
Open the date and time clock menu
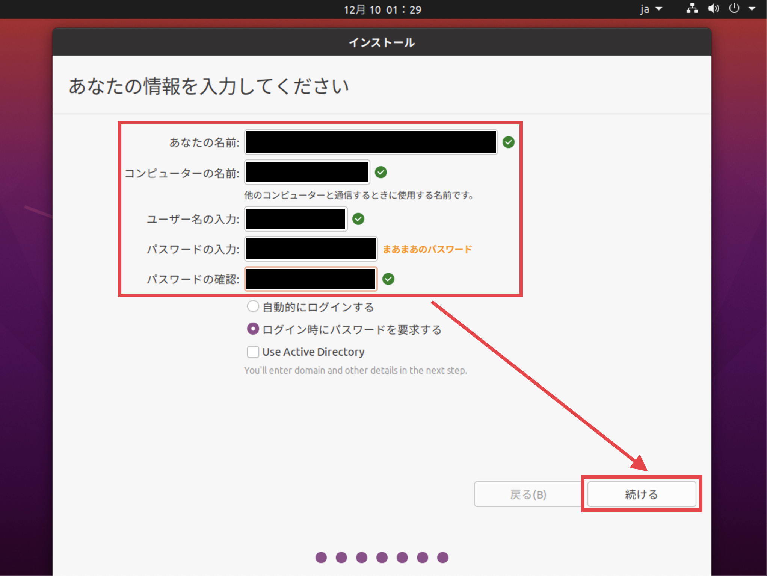(382, 9)
